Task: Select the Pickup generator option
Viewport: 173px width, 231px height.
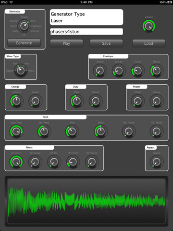Action: [24, 17]
